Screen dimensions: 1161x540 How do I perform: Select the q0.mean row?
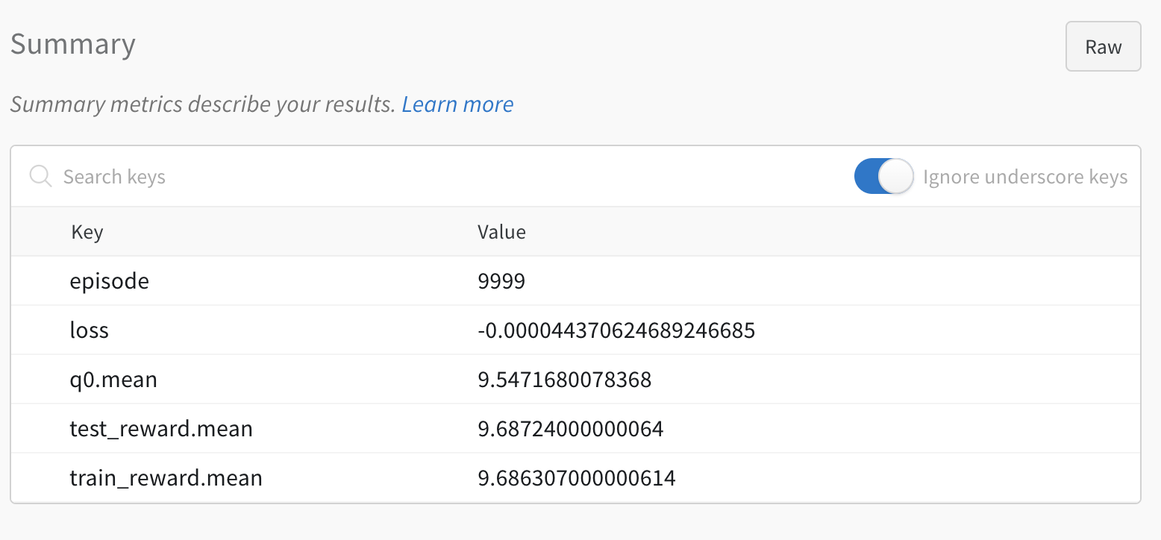[113, 379]
